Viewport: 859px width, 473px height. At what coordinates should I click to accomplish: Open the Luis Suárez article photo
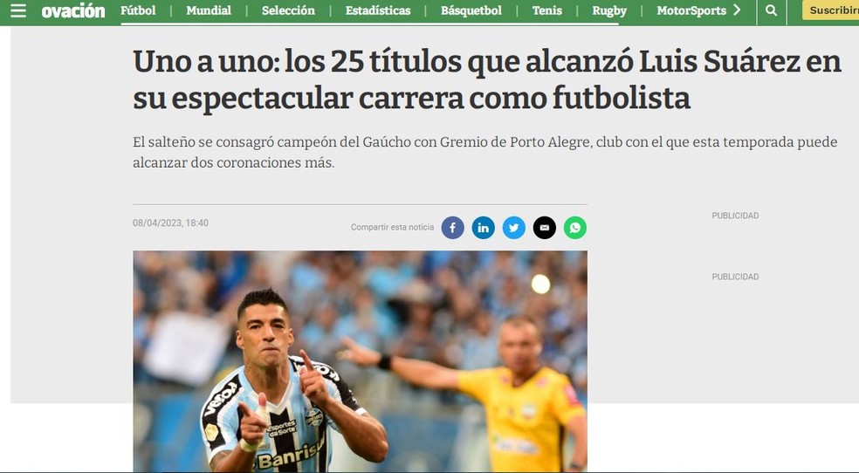360,361
